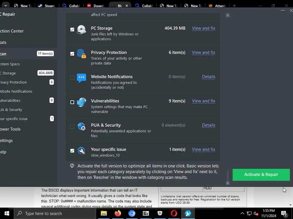This screenshot has height=219, width=293.
Task: Click the 404.39 MB storage value
Action: tap(175, 28)
